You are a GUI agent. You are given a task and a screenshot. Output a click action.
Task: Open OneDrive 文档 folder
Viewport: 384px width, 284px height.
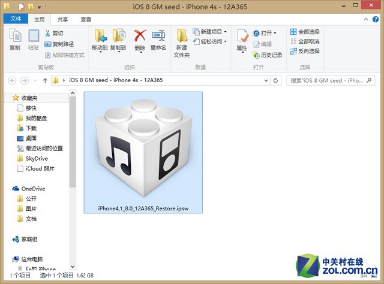pyautogui.click(x=27, y=219)
